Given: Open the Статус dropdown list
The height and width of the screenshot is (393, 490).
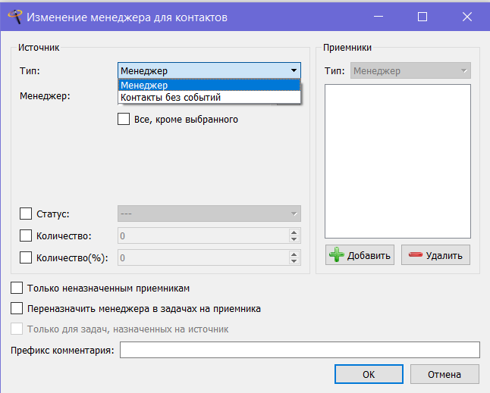Looking at the screenshot, I should tap(209, 214).
